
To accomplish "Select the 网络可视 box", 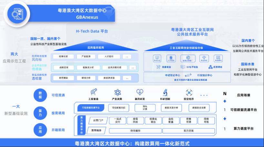I will tap(206, 121).
